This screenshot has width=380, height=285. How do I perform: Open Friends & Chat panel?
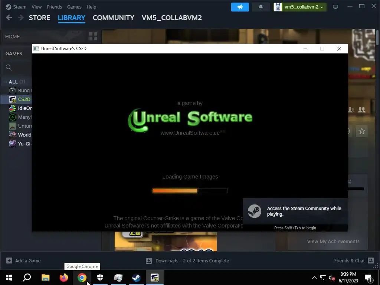coord(354,261)
